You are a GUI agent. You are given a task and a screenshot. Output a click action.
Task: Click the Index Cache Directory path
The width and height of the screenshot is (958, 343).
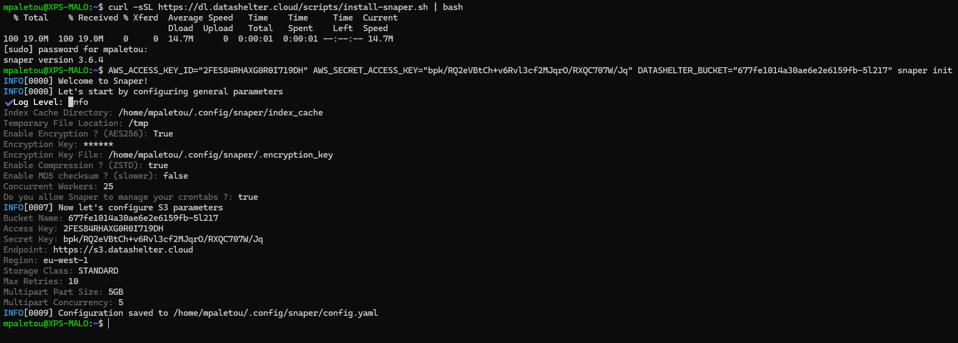pyautogui.click(x=220, y=113)
